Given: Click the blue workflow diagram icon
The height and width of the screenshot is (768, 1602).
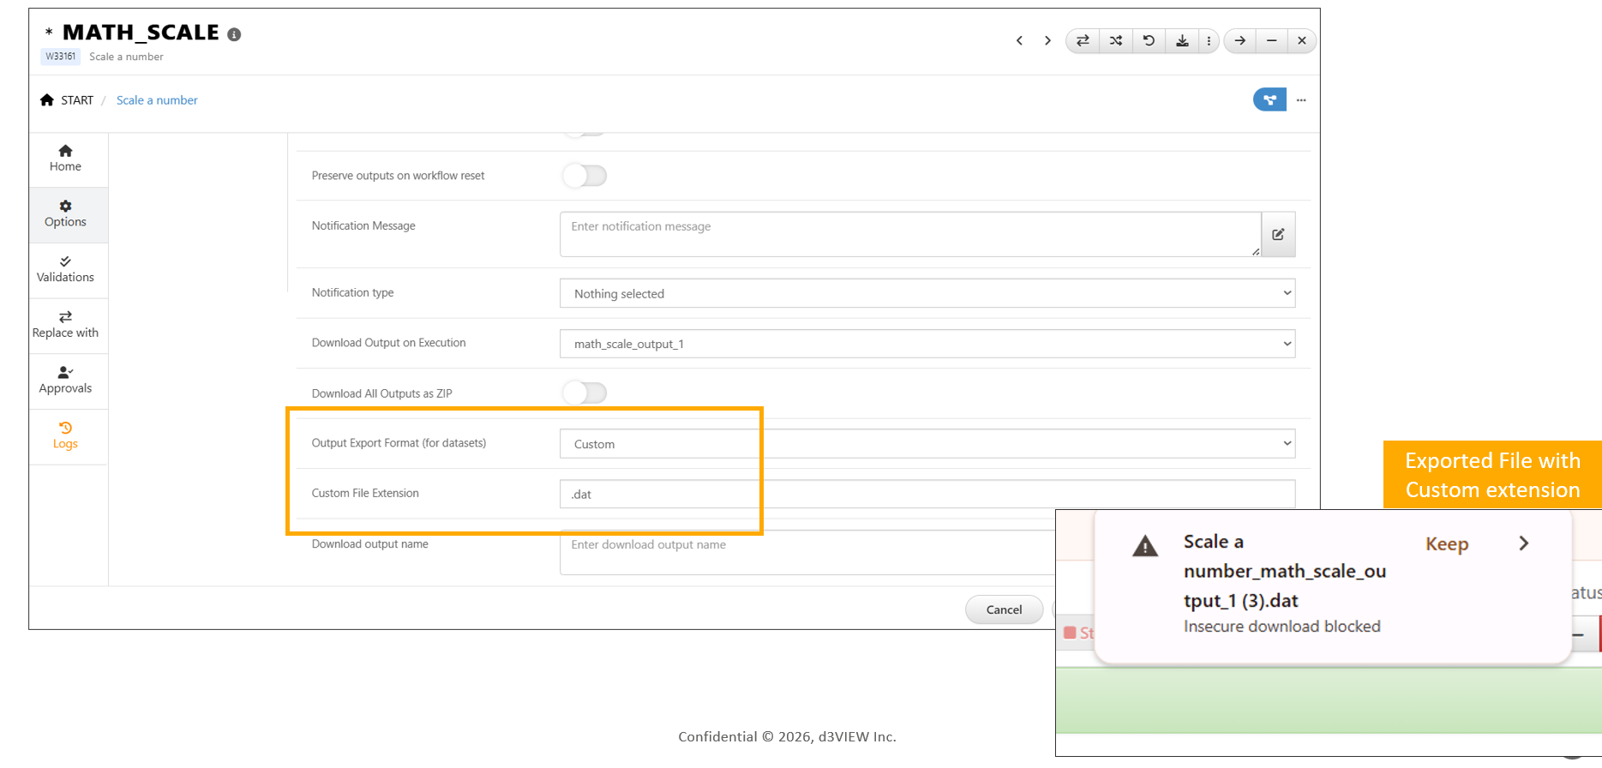Looking at the screenshot, I should pos(1269,100).
